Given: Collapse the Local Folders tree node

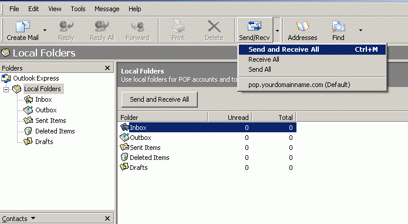Looking at the screenshot, I should [6, 89].
